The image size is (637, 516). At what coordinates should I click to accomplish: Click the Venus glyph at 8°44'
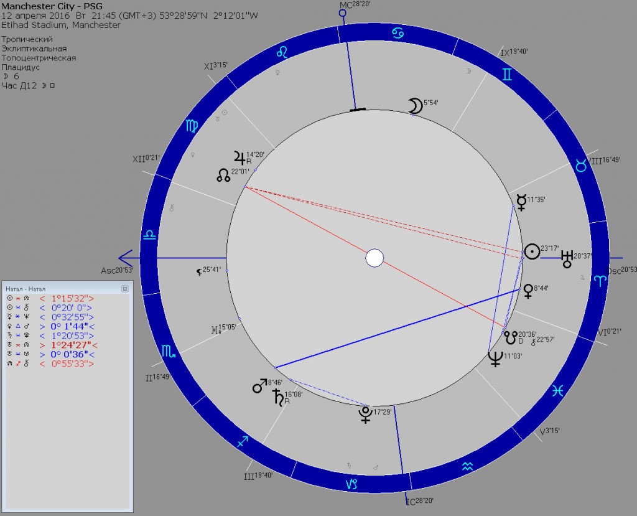[x=528, y=291]
